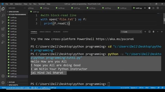Open the Search view in activity bar
The width and height of the screenshot is (165, 92).
3,15
